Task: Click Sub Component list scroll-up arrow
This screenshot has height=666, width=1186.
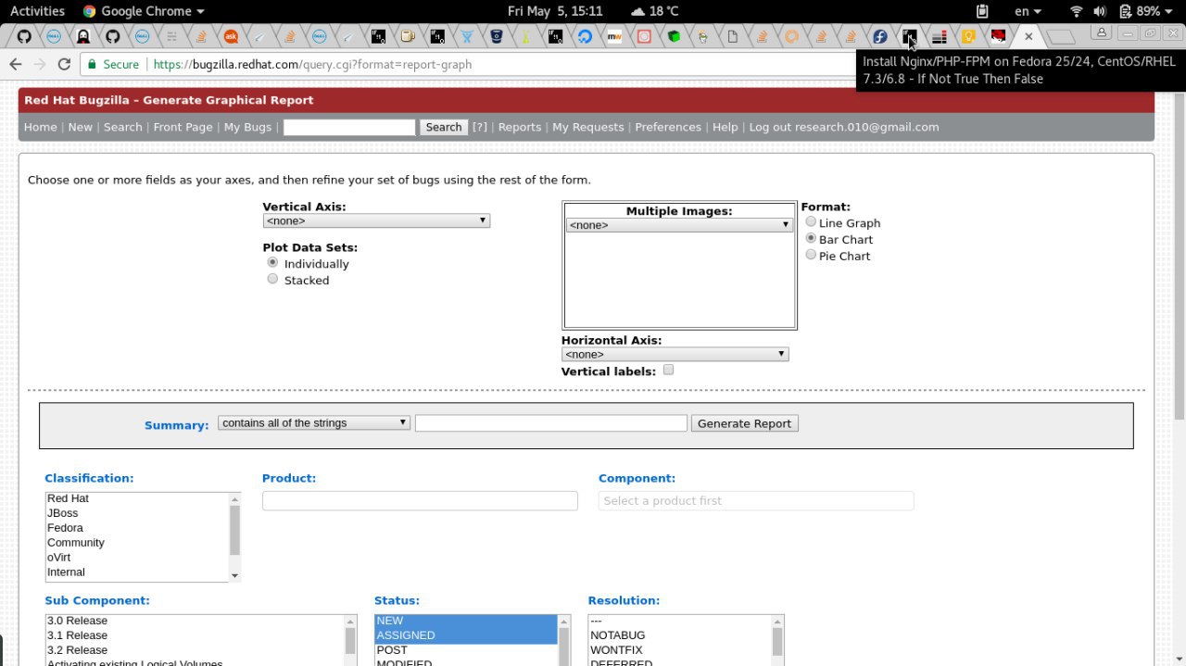Action: (x=350, y=621)
